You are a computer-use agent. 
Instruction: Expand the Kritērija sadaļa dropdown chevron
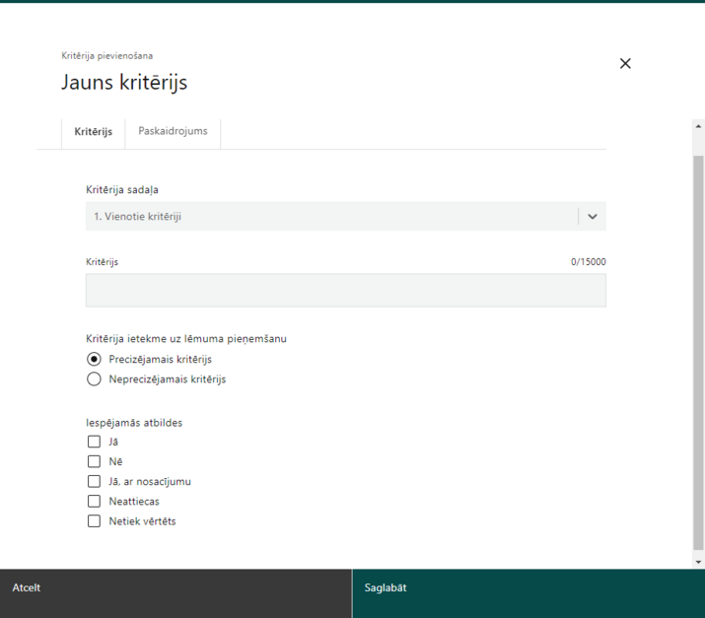[593, 217]
